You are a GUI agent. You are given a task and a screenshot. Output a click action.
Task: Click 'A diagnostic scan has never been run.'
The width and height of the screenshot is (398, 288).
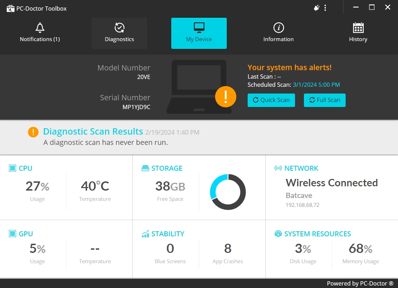point(105,142)
